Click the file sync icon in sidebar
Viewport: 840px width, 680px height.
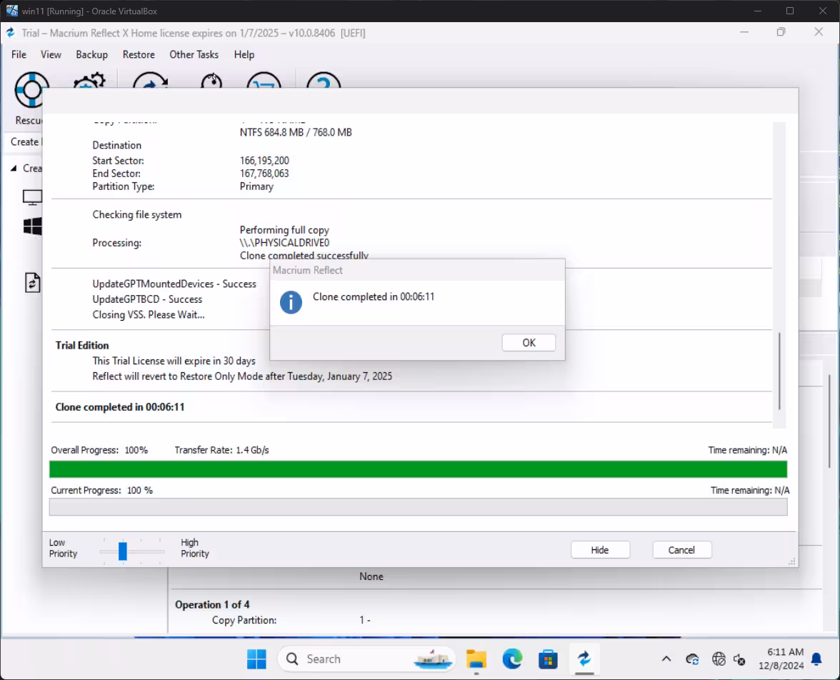pos(33,282)
